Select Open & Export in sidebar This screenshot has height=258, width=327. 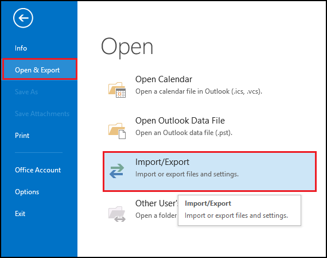coord(40,70)
